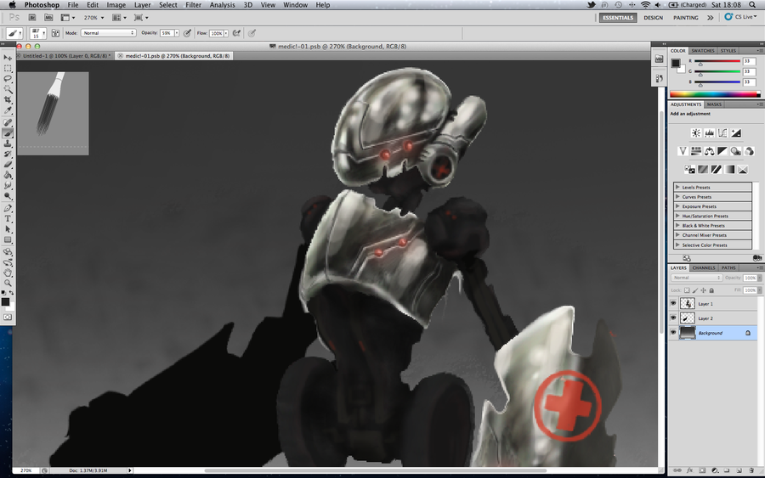Add a Vibrance adjustment

[683, 151]
